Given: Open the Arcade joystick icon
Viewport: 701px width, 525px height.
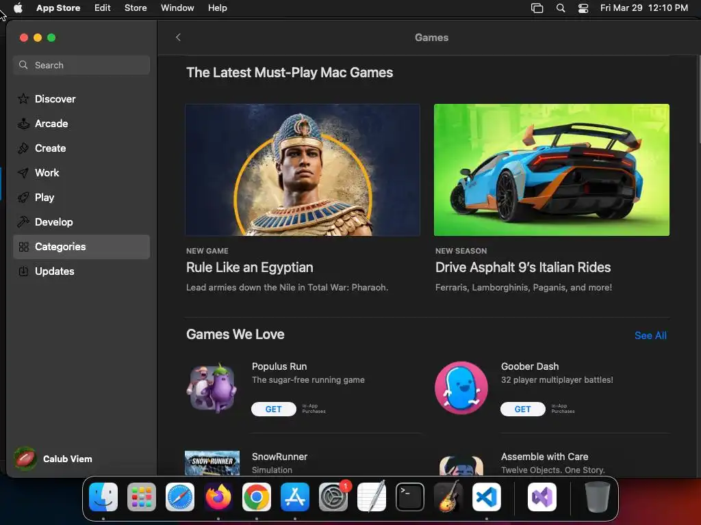Looking at the screenshot, I should [23, 123].
